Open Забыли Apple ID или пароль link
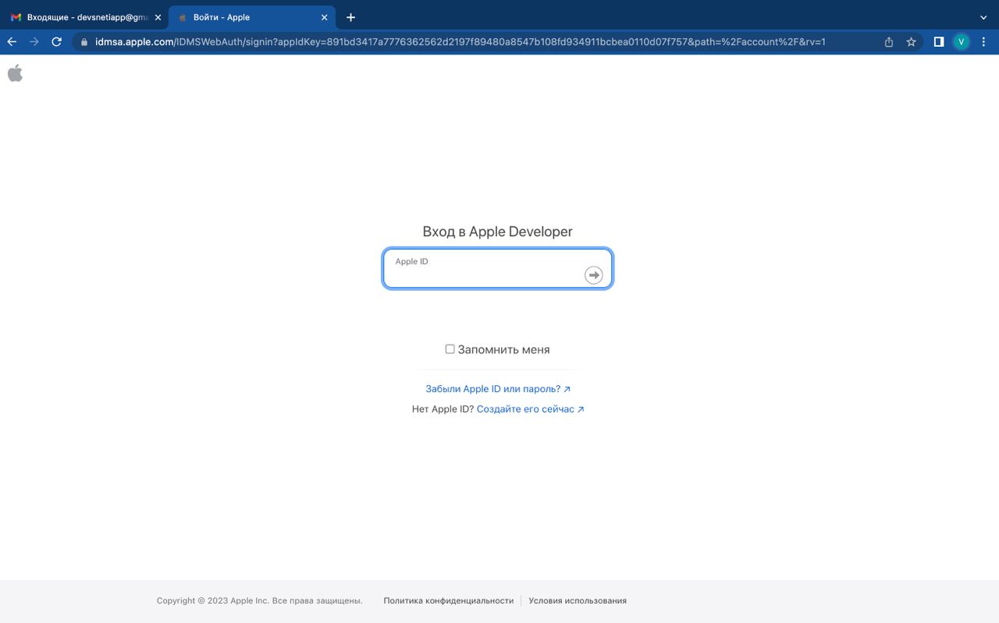999x623 pixels. coord(498,388)
